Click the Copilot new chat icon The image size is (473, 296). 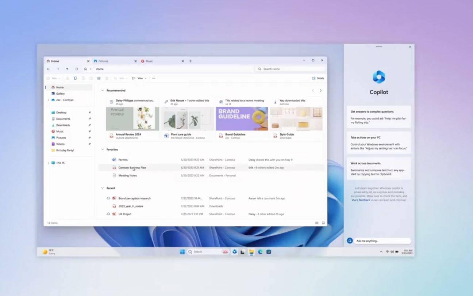pos(350,241)
